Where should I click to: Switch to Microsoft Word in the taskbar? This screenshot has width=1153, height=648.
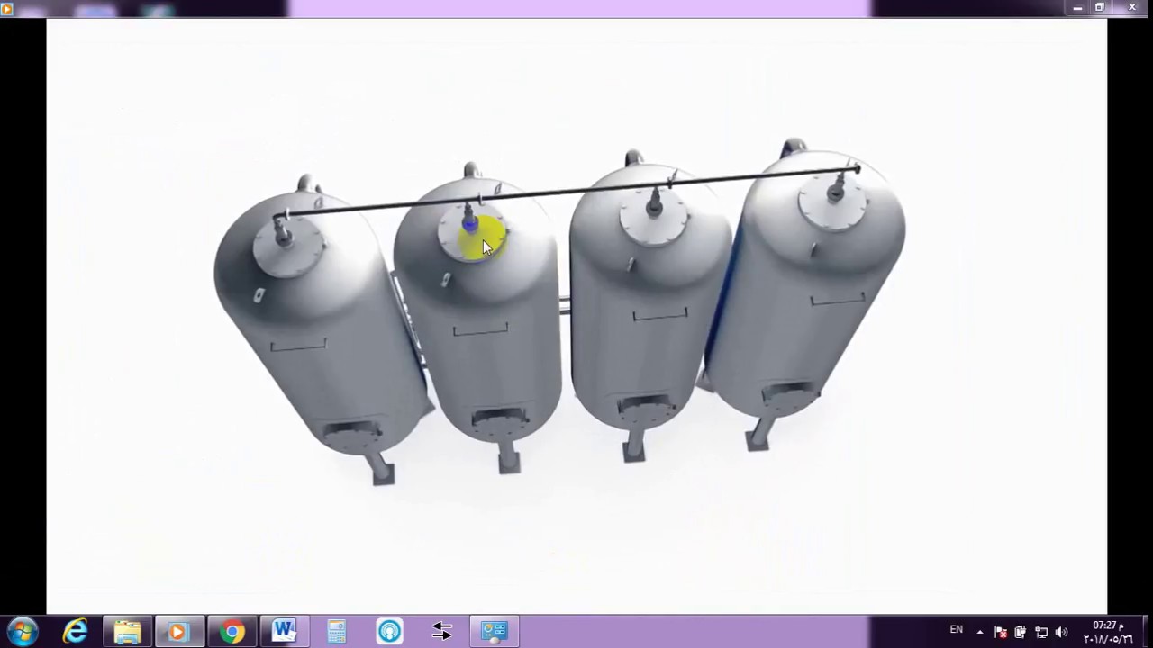(x=284, y=632)
